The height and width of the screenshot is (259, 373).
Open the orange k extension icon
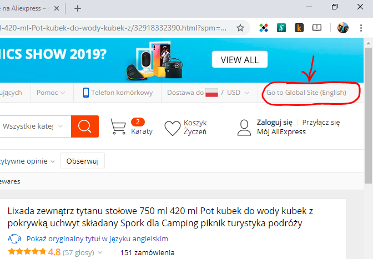click(299, 28)
